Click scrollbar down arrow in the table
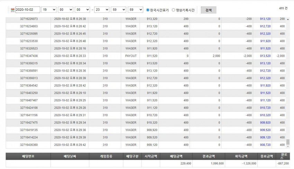The image size is (294, 169). [x=288, y=146]
